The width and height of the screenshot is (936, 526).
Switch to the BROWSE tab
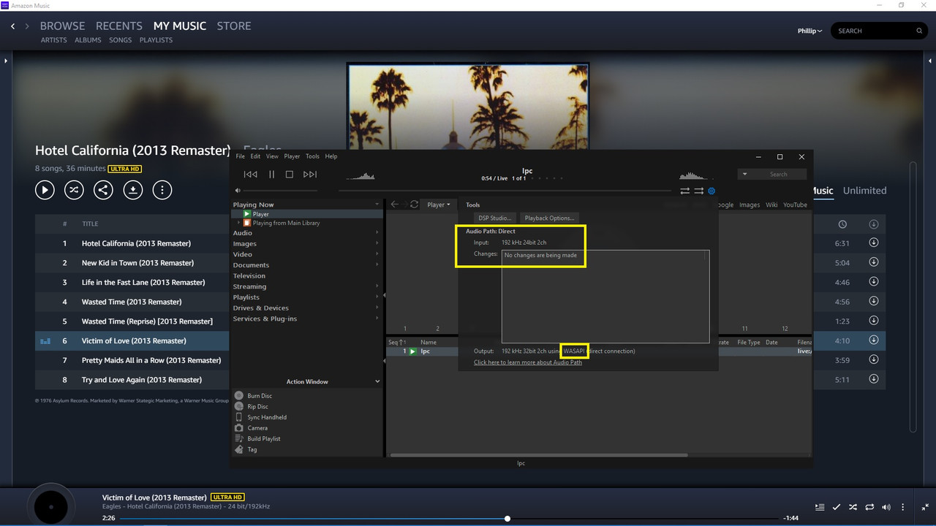[62, 26]
